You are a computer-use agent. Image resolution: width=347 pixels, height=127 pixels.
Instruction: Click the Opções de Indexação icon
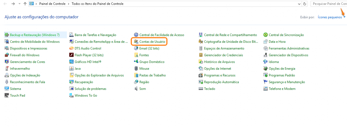(x=7, y=75)
